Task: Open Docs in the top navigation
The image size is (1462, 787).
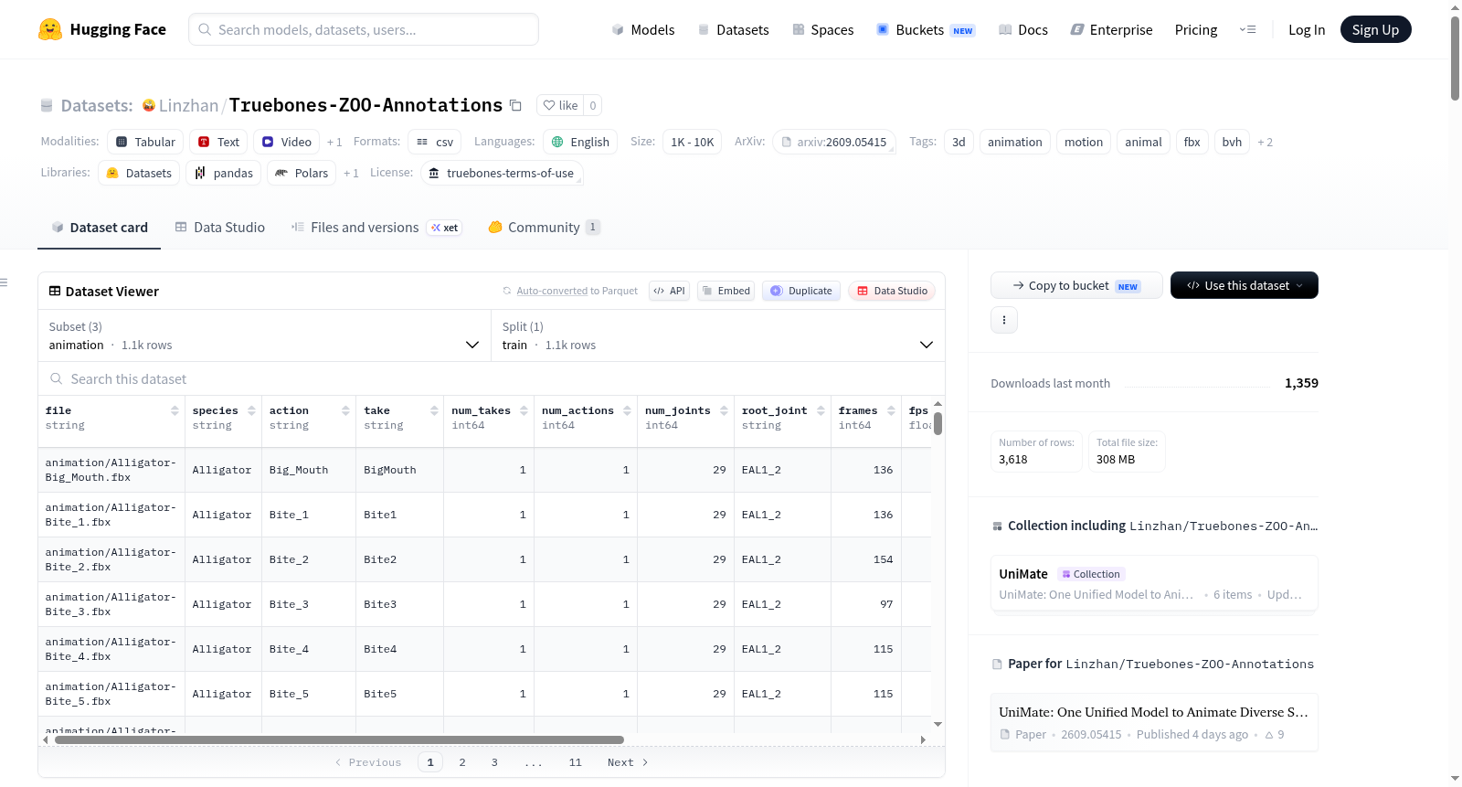Action: pos(1023,29)
